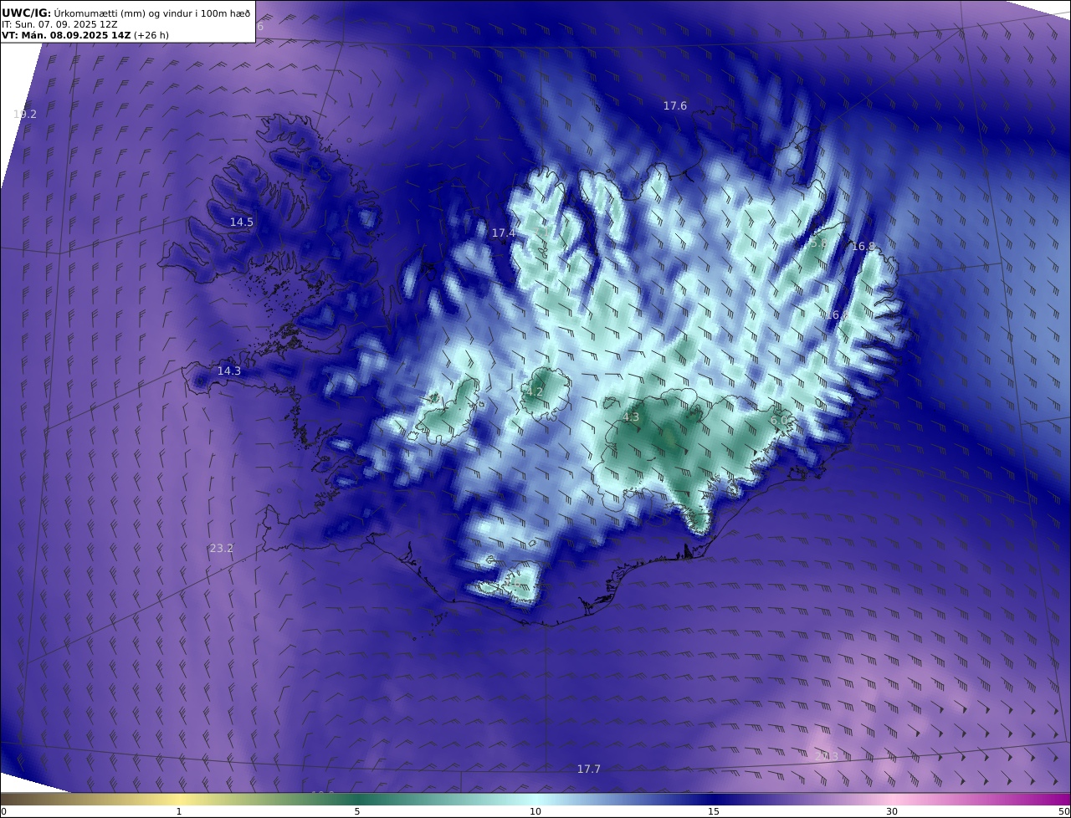This screenshot has height=818, width=1071.
Task: Select the 4.2 value on the glacier
Action: [535, 391]
